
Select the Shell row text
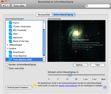[x=15, y=34]
